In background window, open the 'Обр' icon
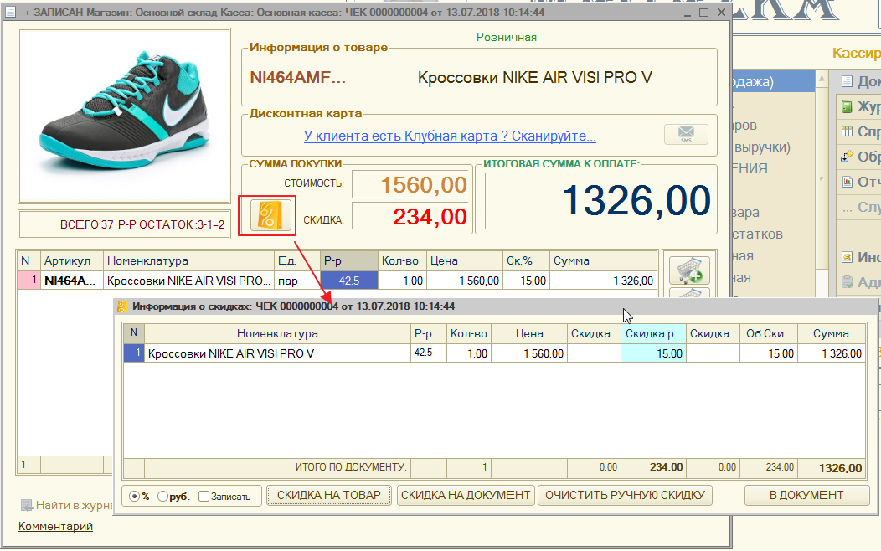 tap(847, 157)
